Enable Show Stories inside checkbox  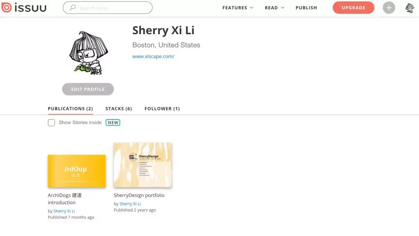tap(51, 123)
